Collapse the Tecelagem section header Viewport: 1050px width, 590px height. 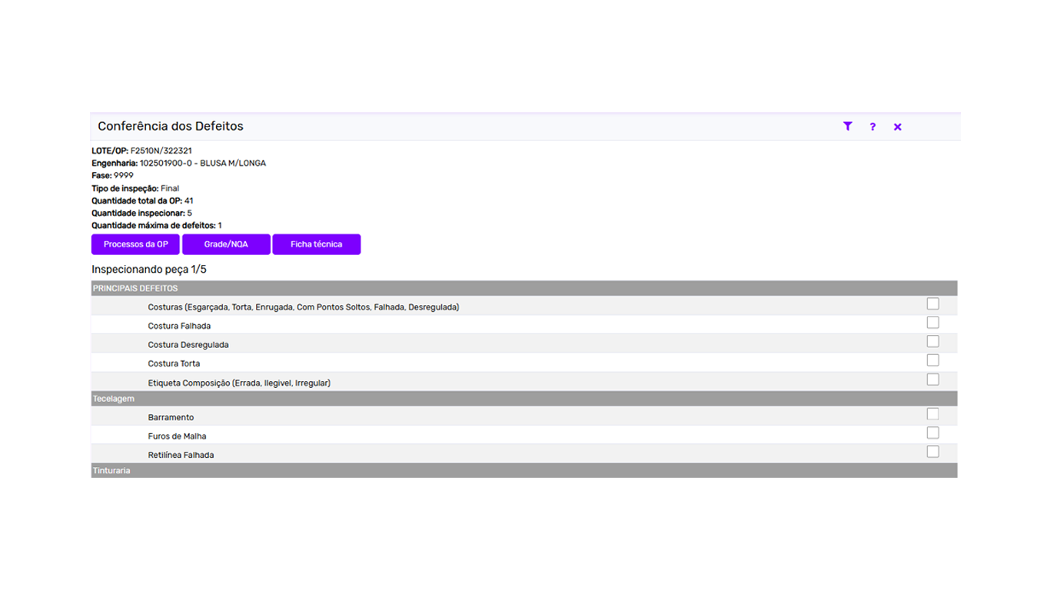pyautogui.click(x=524, y=399)
